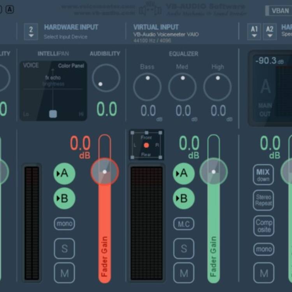Solo the virtual input strip
The height and width of the screenshot is (292, 292).
pyautogui.click(x=184, y=248)
